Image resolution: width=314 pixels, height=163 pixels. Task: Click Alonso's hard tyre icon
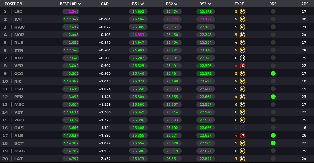tap(243, 58)
